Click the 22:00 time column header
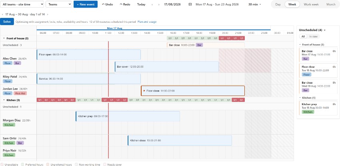 (x=251, y=33)
